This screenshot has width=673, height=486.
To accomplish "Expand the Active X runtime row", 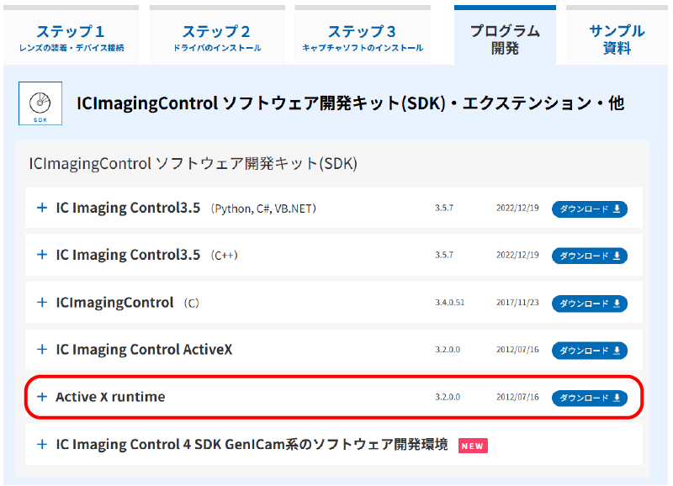I will click(x=42, y=397).
